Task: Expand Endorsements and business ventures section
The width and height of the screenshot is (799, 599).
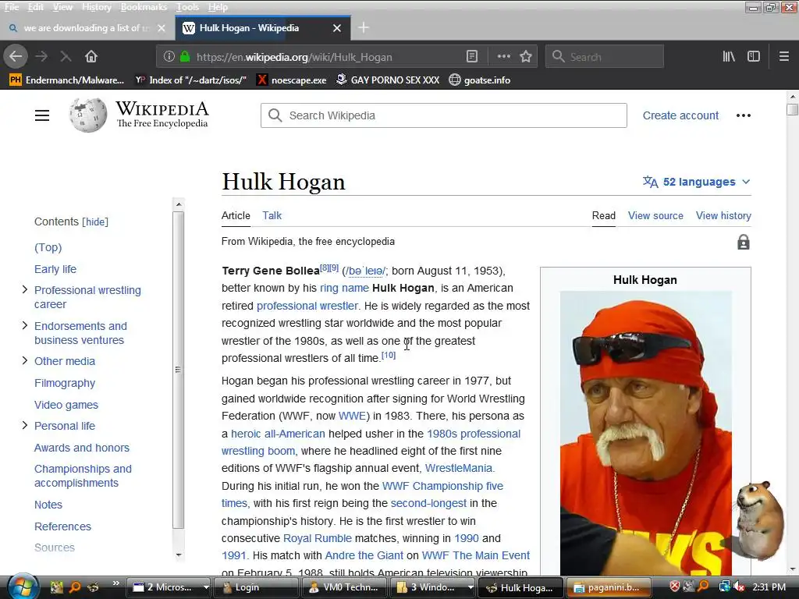Action: point(24,325)
